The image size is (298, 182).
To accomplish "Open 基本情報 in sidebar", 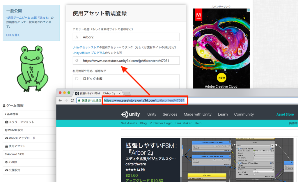I will point(29,114).
